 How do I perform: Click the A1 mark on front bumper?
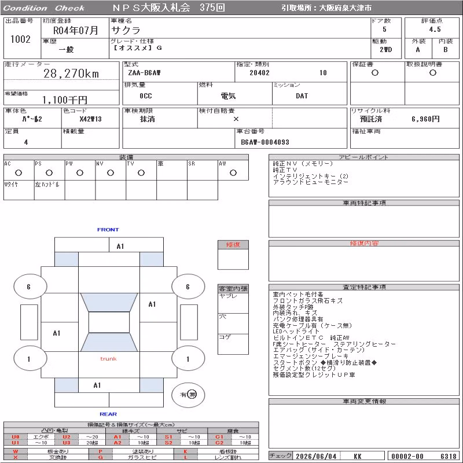[120, 247]
